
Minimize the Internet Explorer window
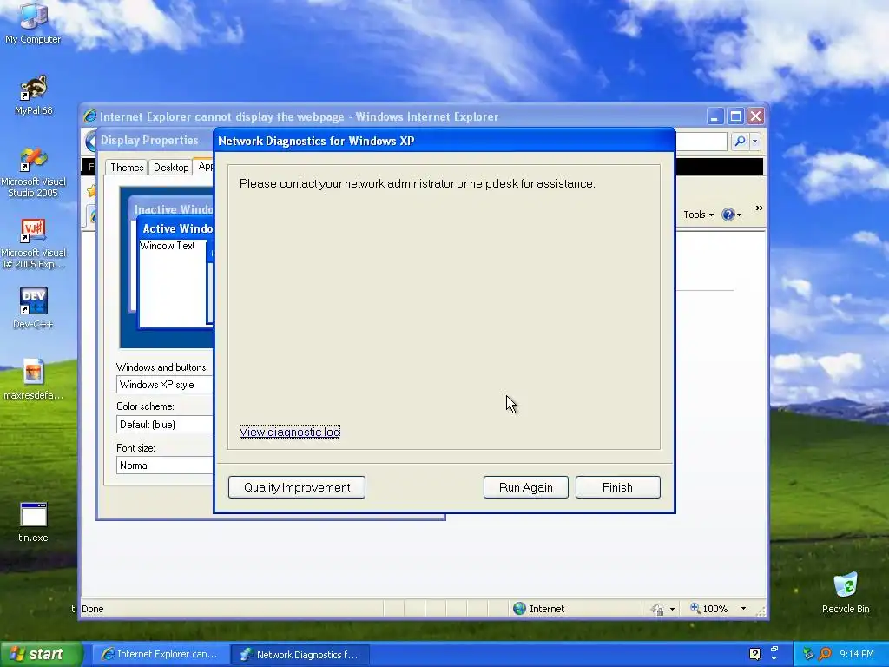(715, 116)
